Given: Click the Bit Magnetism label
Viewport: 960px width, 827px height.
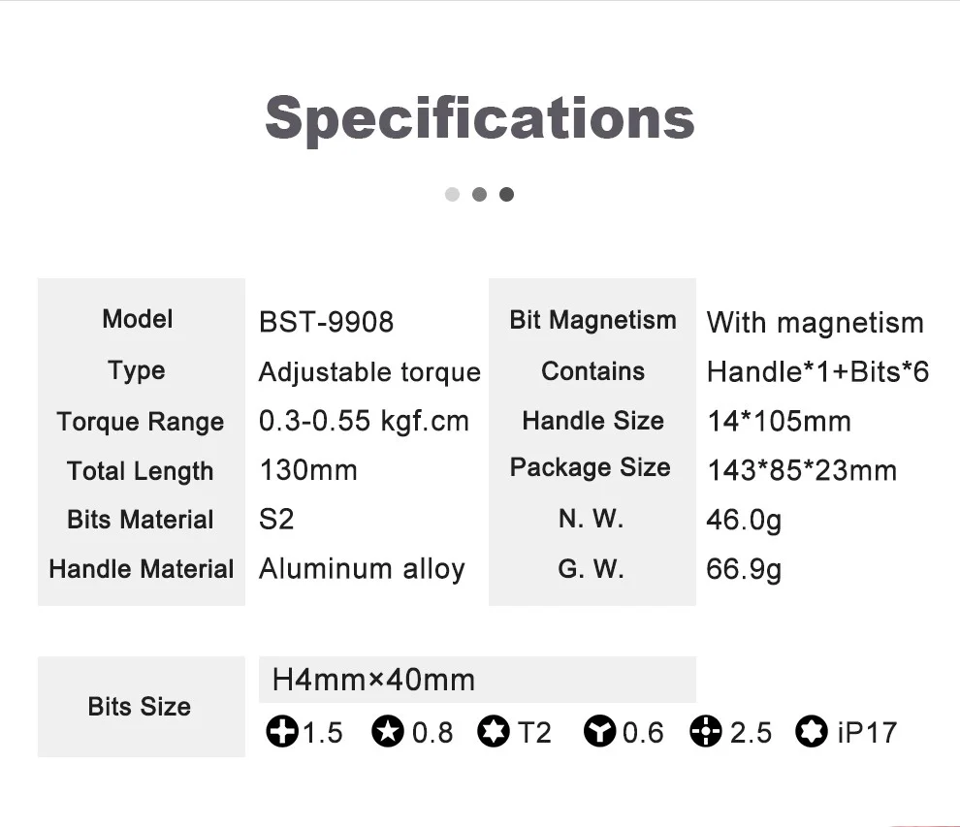Looking at the screenshot, I should (592, 320).
